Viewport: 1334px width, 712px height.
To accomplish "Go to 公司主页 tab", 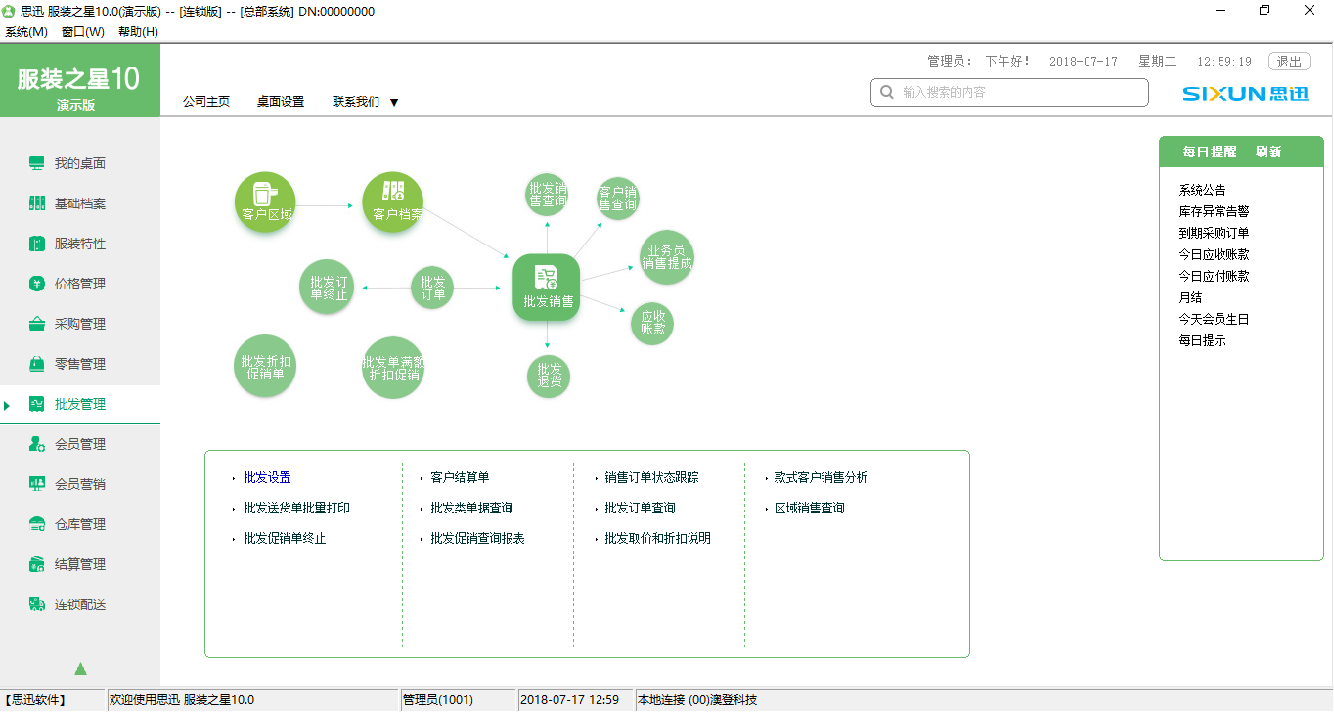I will coord(206,102).
